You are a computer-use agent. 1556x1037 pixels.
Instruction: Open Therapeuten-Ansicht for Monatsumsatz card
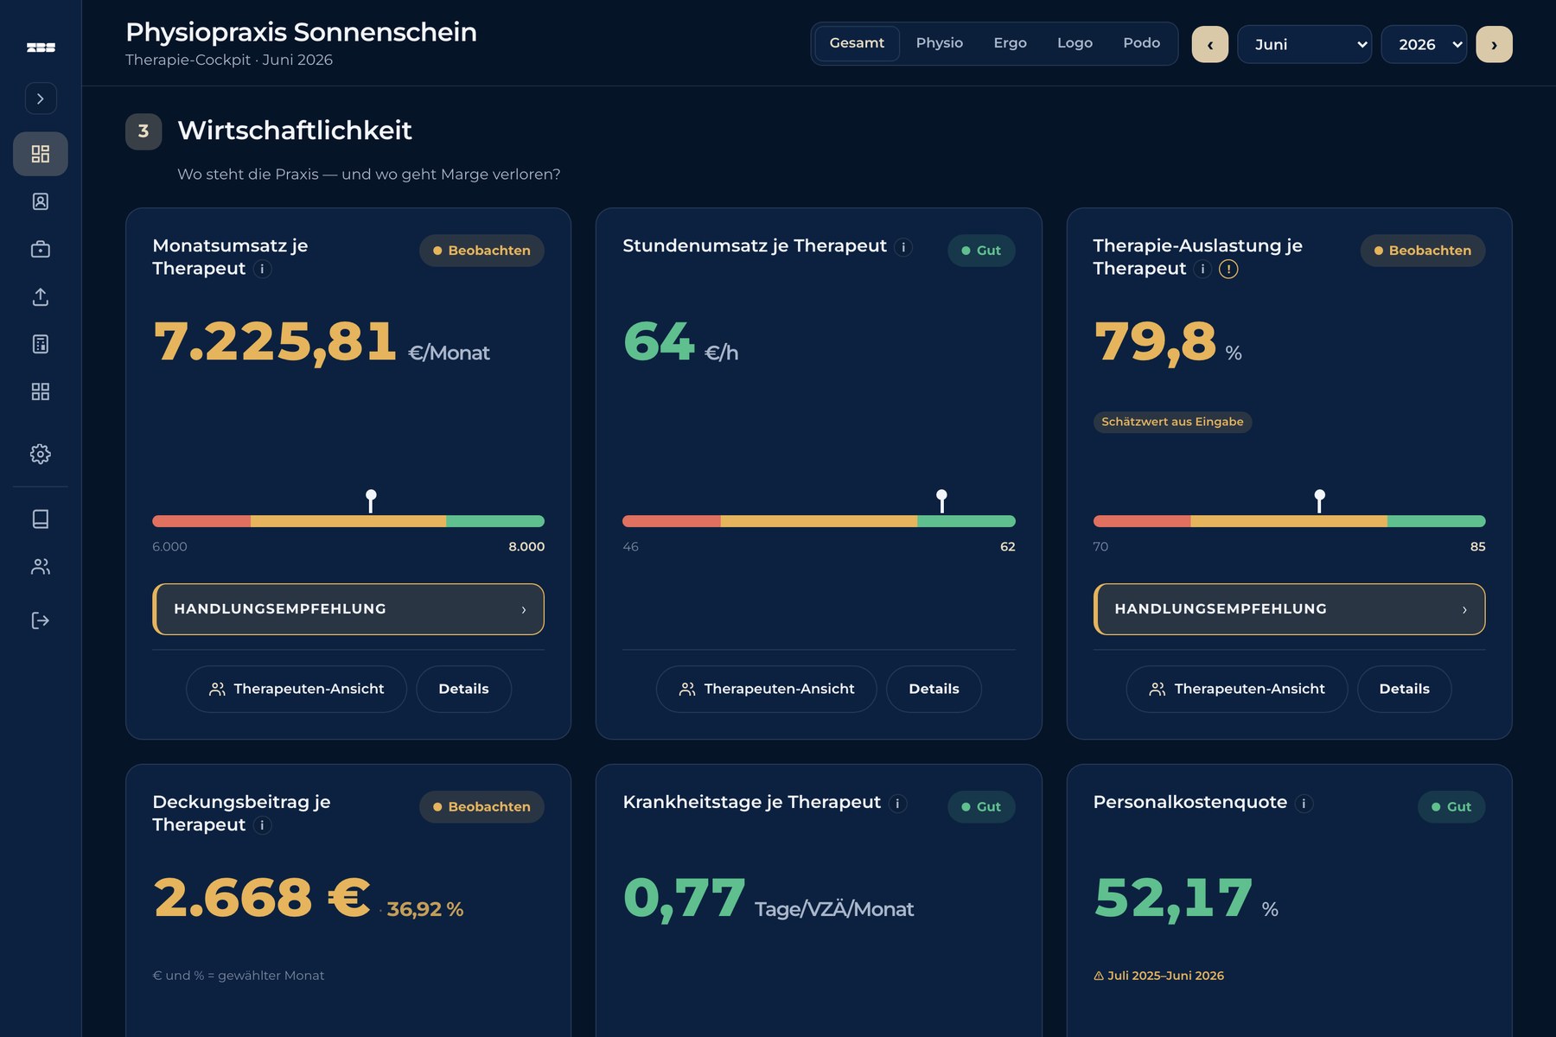[x=297, y=689]
